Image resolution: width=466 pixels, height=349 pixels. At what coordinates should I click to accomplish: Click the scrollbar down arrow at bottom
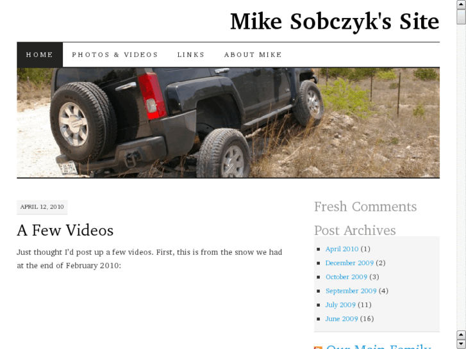[462, 344]
